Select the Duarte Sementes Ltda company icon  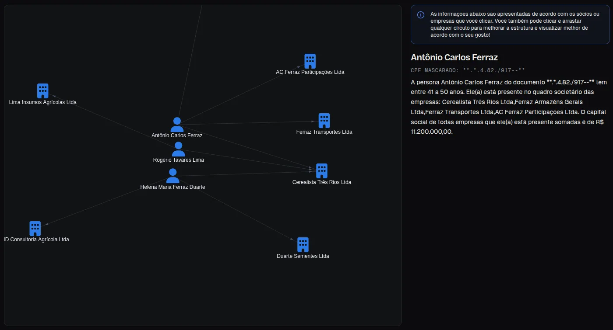point(303,245)
